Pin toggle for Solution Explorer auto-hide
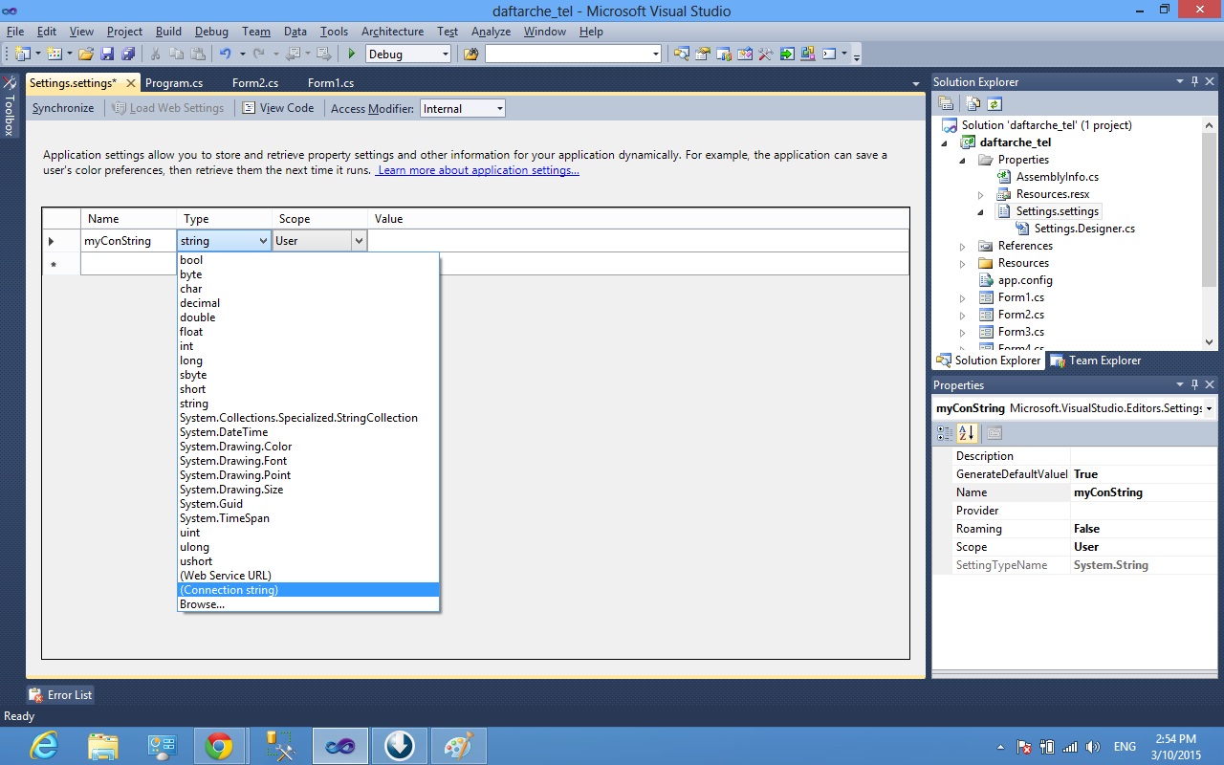 tap(1194, 82)
